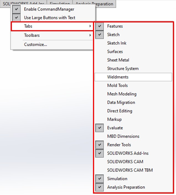Click the Simulation tab in CommandManager

point(59,4)
